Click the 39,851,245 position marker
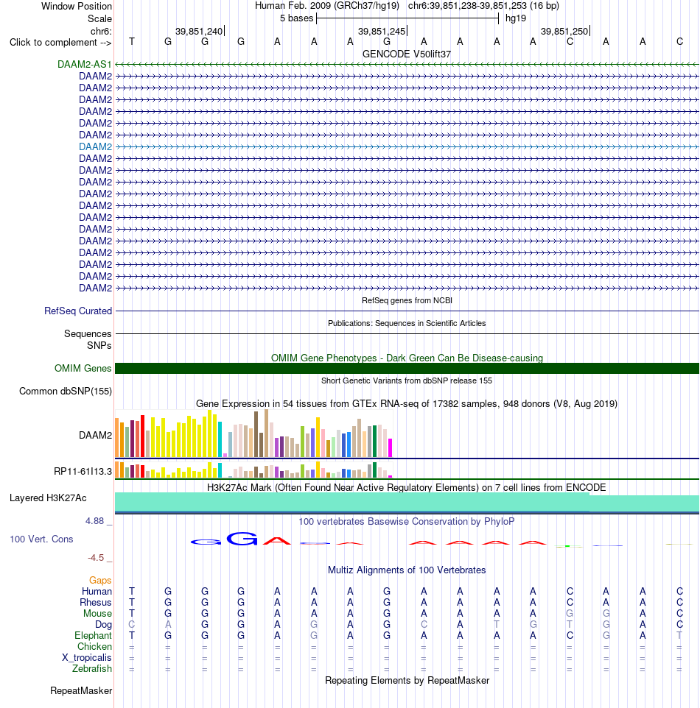The height and width of the screenshot is (708, 700). click(x=382, y=31)
